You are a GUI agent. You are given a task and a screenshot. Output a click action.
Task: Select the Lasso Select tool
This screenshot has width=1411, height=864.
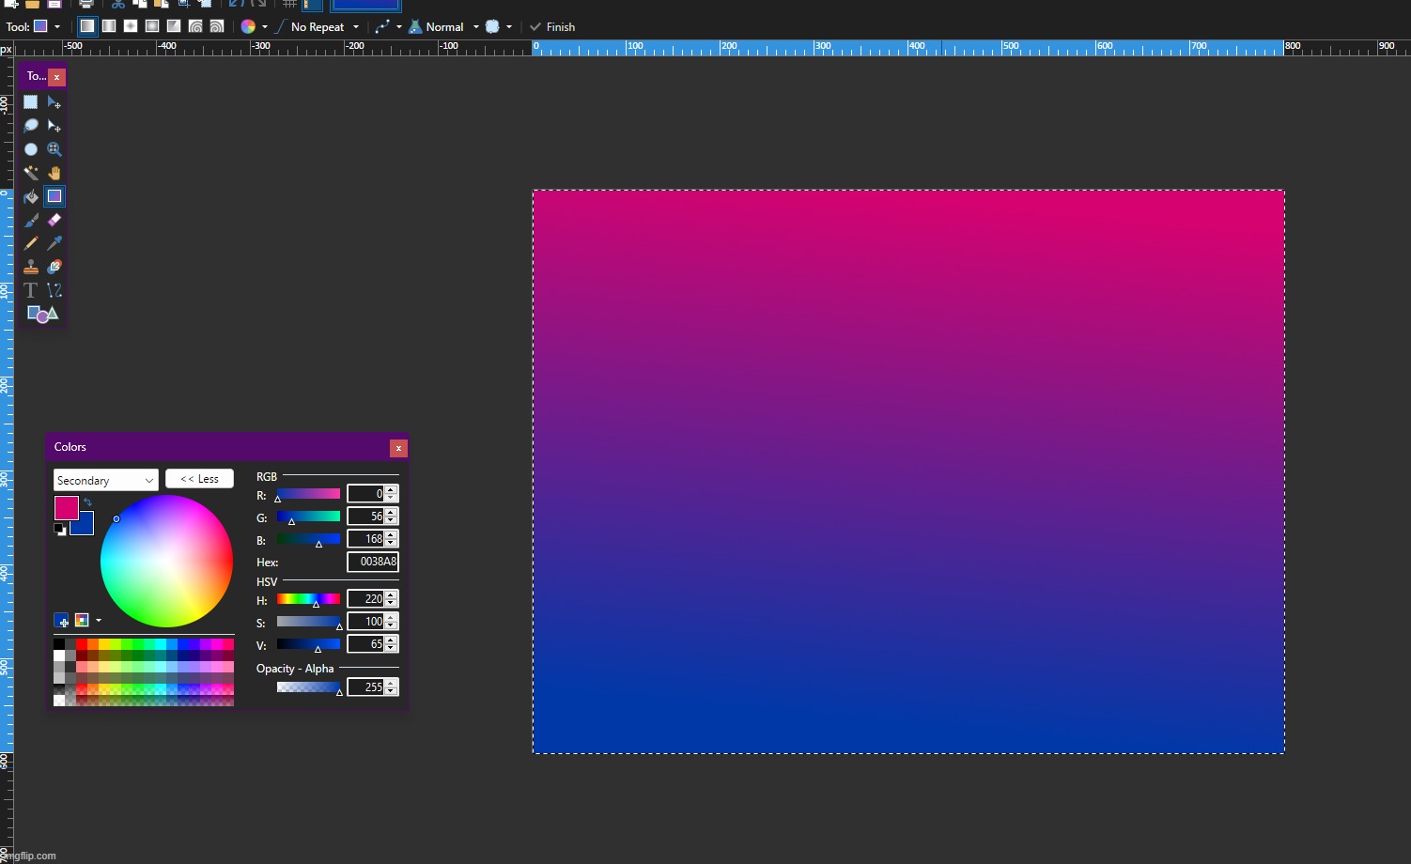point(31,126)
